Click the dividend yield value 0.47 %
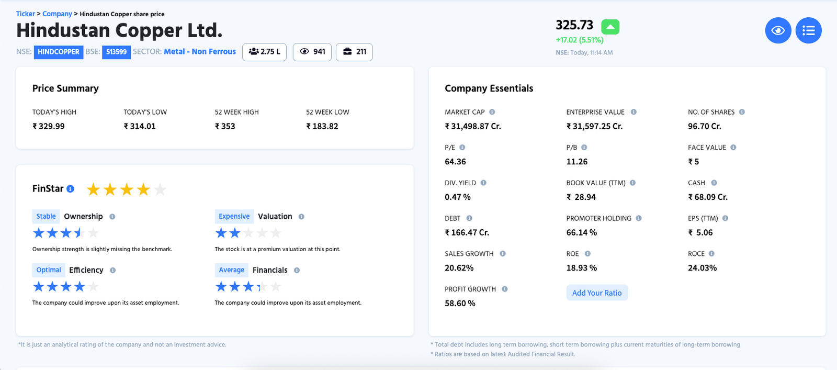This screenshot has height=370, width=837. pos(458,197)
